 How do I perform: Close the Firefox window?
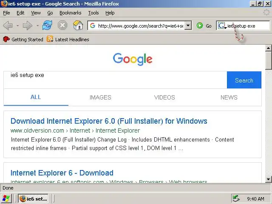pyautogui.click(x=267, y=4)
